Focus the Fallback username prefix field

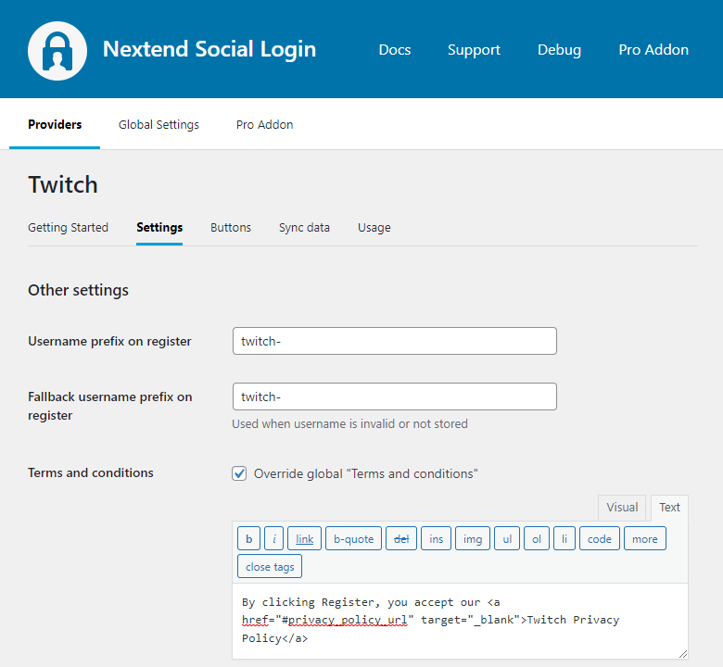pyautogui.click(x=394, y=396)
